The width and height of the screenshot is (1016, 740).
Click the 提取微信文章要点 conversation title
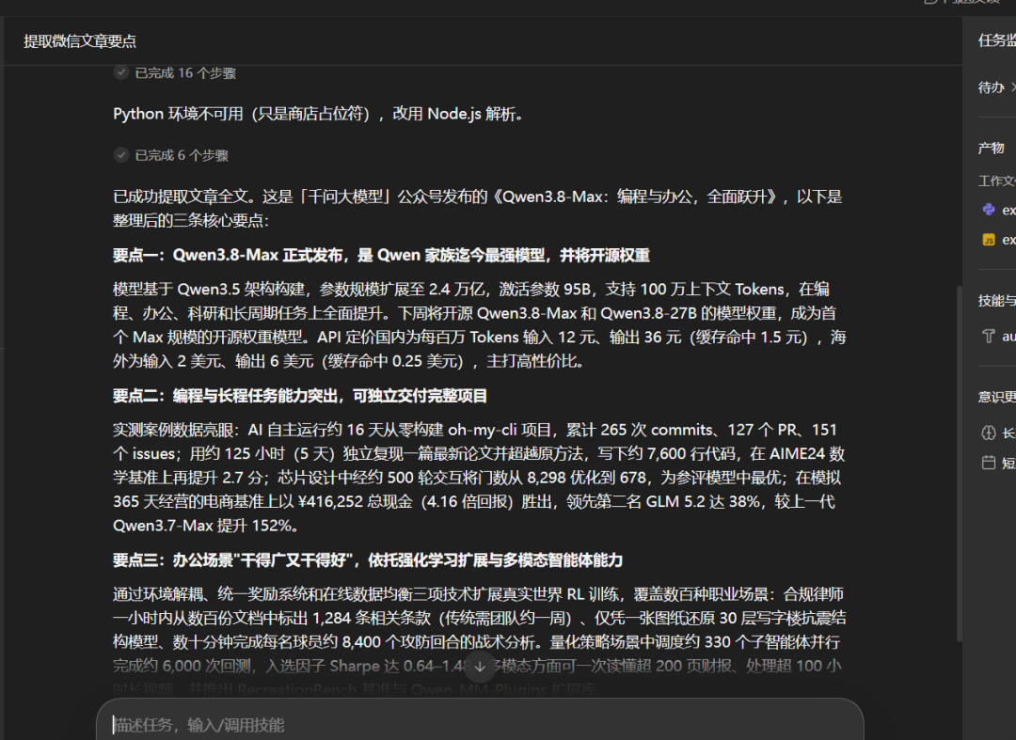tap(80, 41)
